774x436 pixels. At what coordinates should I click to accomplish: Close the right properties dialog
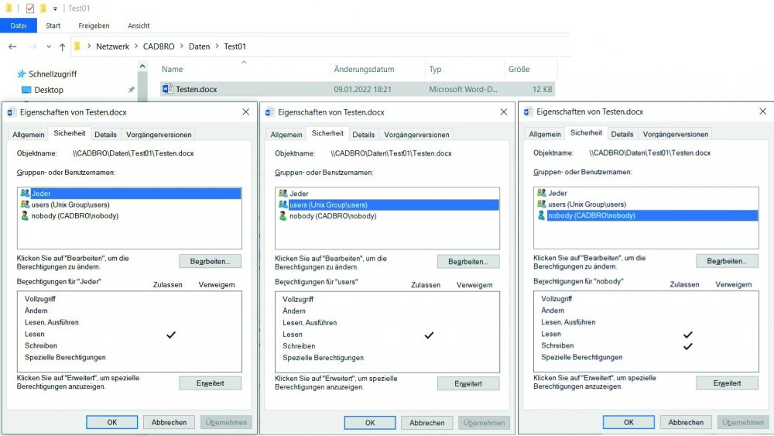[762, 112]
